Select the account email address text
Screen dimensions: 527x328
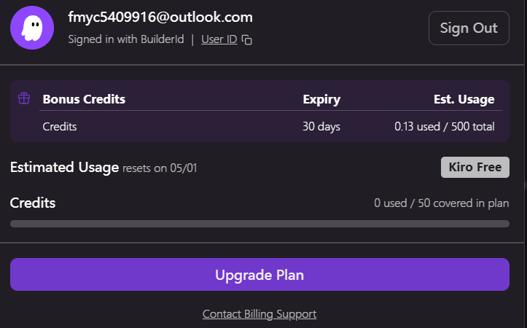coord(160,17)
